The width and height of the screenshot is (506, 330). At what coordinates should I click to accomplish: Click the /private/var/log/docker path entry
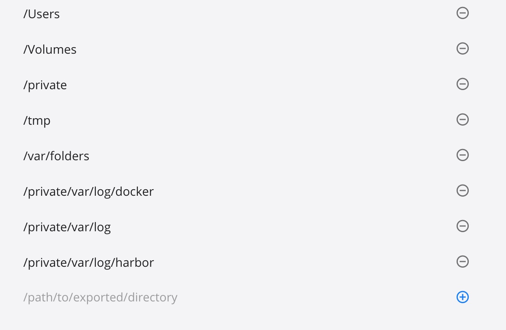point(88,191)
